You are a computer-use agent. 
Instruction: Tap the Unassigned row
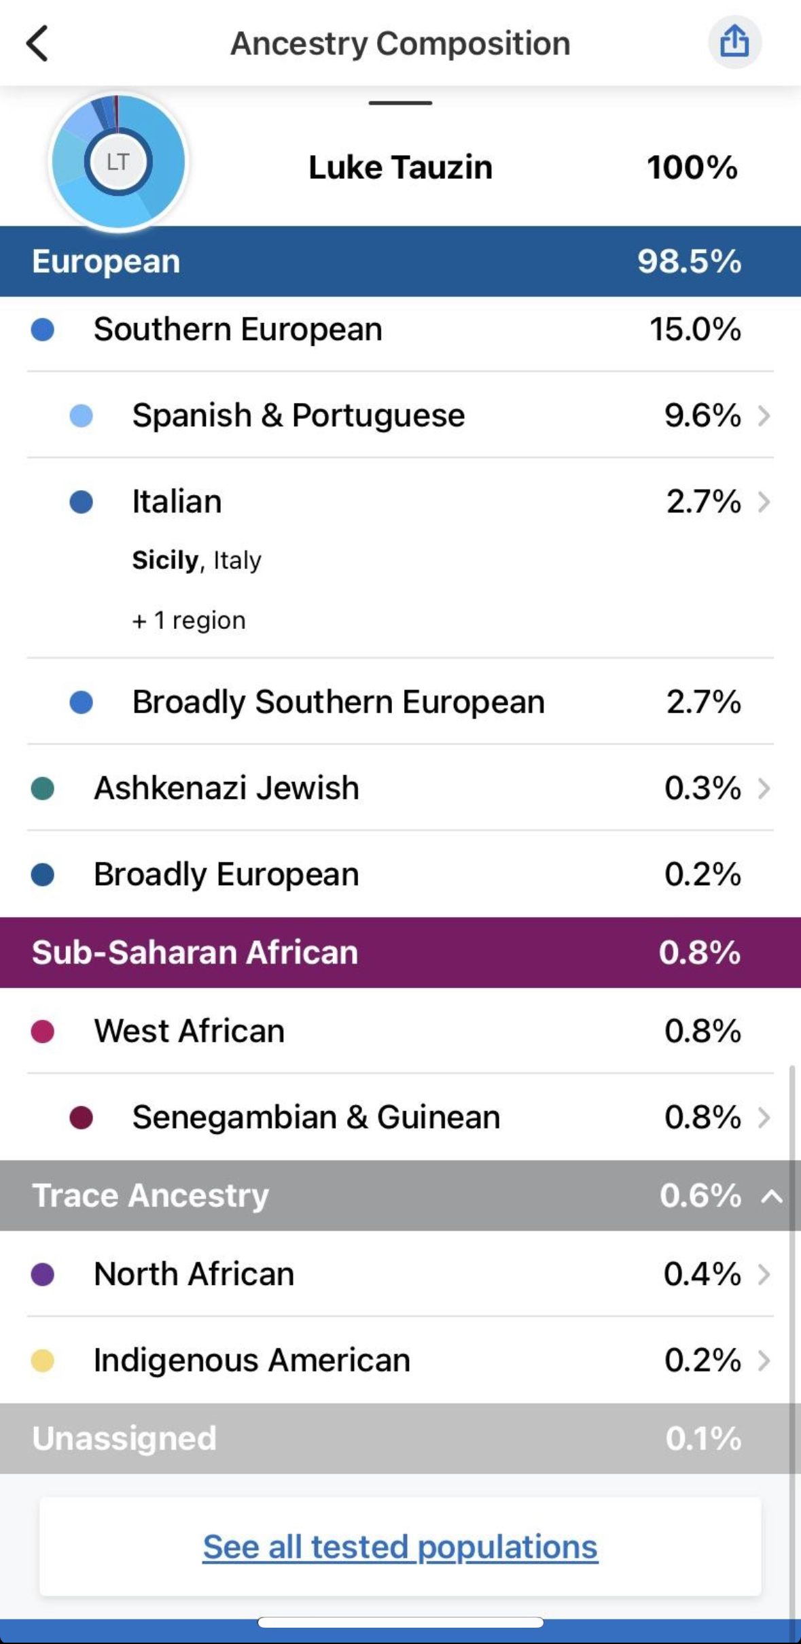click(400, 1438)
